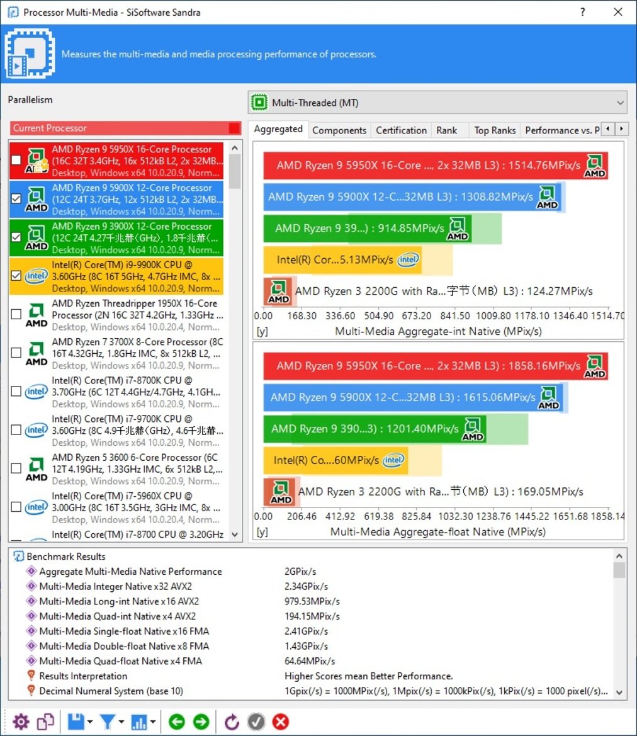Switch to the Certification tab

(x=402, y=130)
